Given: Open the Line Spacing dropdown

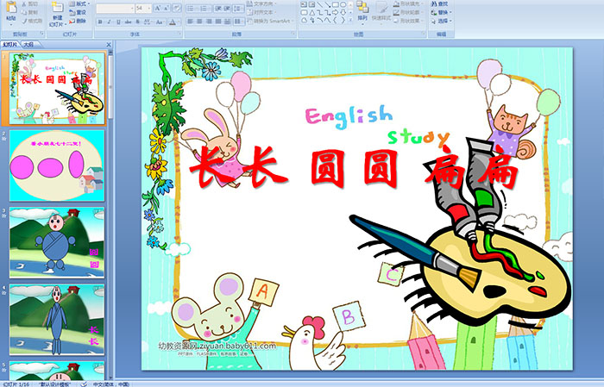Looking at the screenshot, I should (238, 9).
